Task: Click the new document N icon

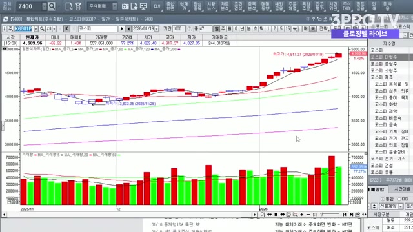Action: tap(69, 6)
